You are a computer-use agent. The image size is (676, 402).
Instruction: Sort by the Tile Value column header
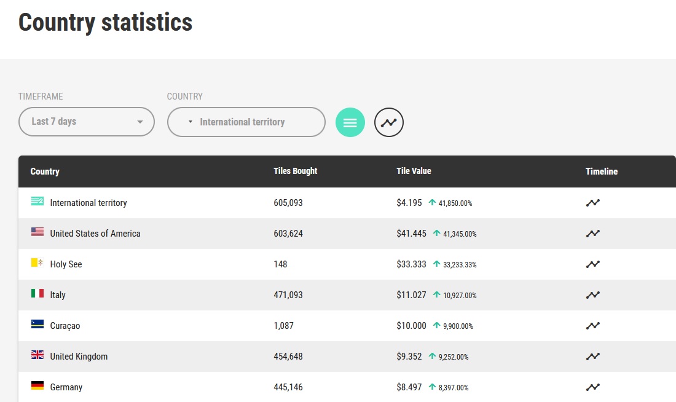click(x=414, y=171)
